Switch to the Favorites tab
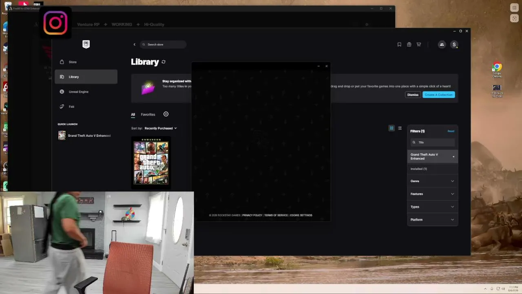Screen dimensions: 522x294 pyautogui.click(x=148, y=115)
